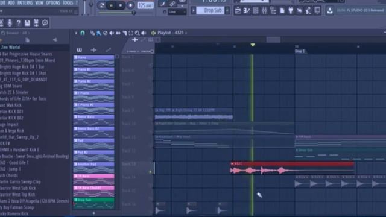Open the plugin picker plug icon
The width and height of the screenshot is (386, 217).
(x=291, y=11)
